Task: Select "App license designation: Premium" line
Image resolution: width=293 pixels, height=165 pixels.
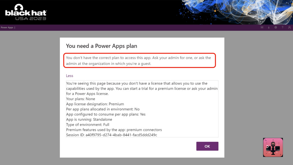Action: coord(95,104)
